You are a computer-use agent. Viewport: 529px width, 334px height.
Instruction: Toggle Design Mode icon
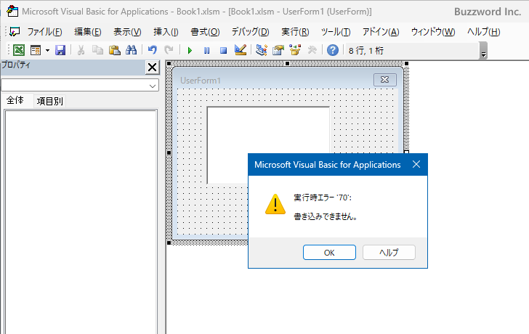tap(241, 51)
